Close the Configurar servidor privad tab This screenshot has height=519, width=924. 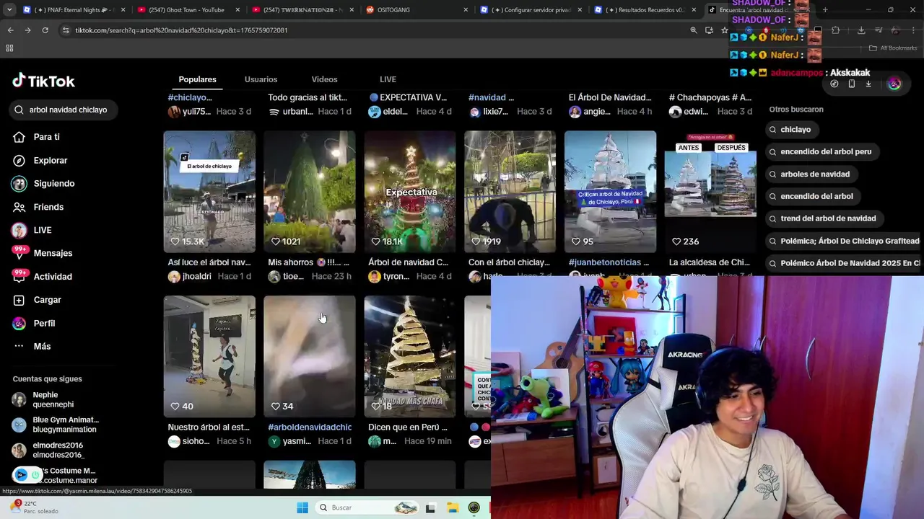pos(580,10)
